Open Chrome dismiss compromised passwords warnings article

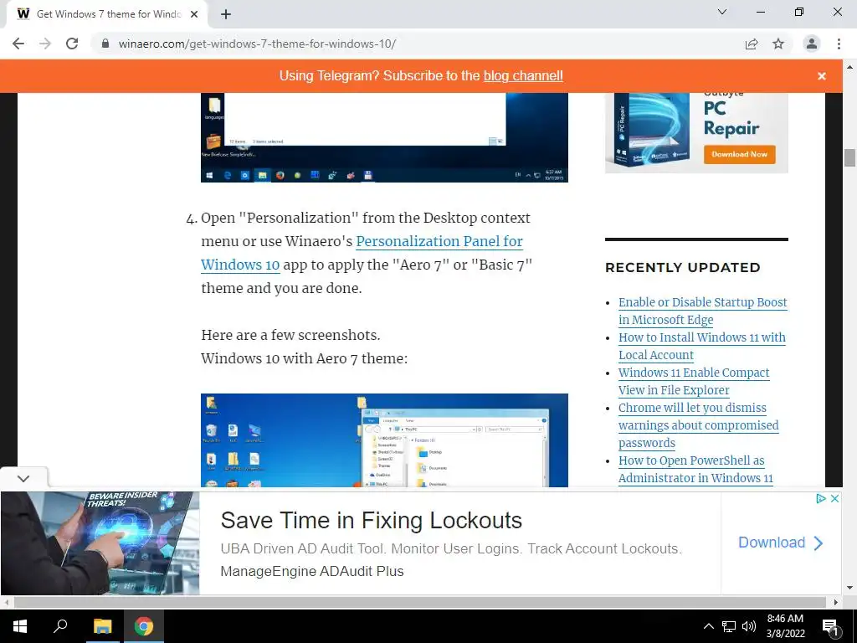click(698, 424)
